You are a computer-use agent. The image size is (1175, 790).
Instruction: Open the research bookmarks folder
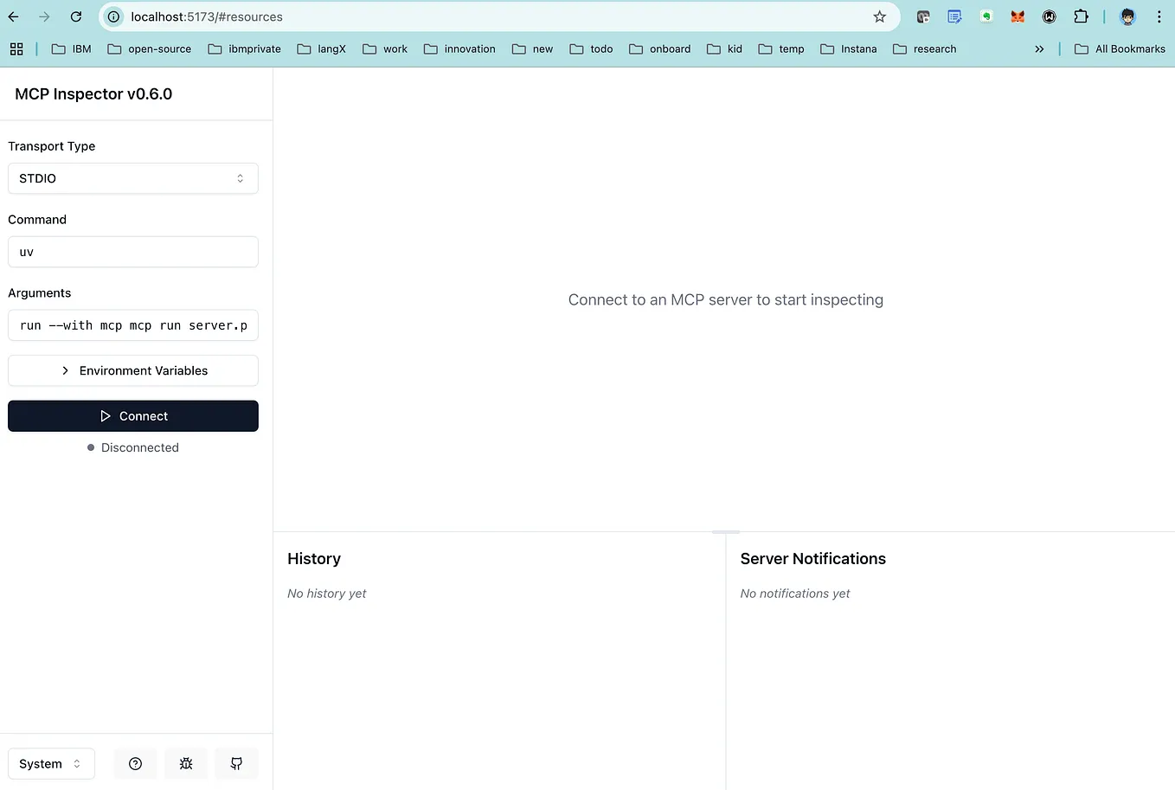tap(925, 48)
